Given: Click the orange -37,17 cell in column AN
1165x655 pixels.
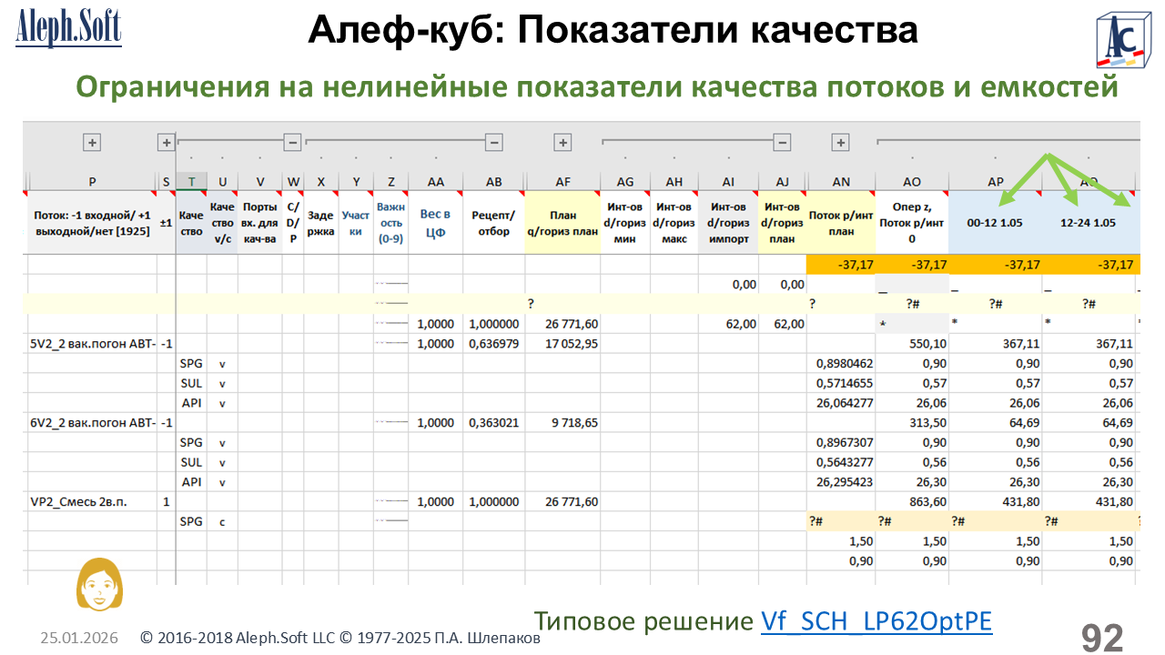Looking at the screenshot, I should [x=841, y=265].
